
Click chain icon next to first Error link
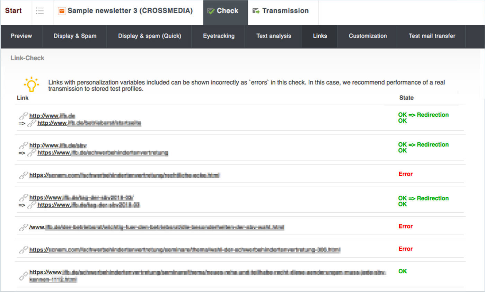tap(24, 175)
